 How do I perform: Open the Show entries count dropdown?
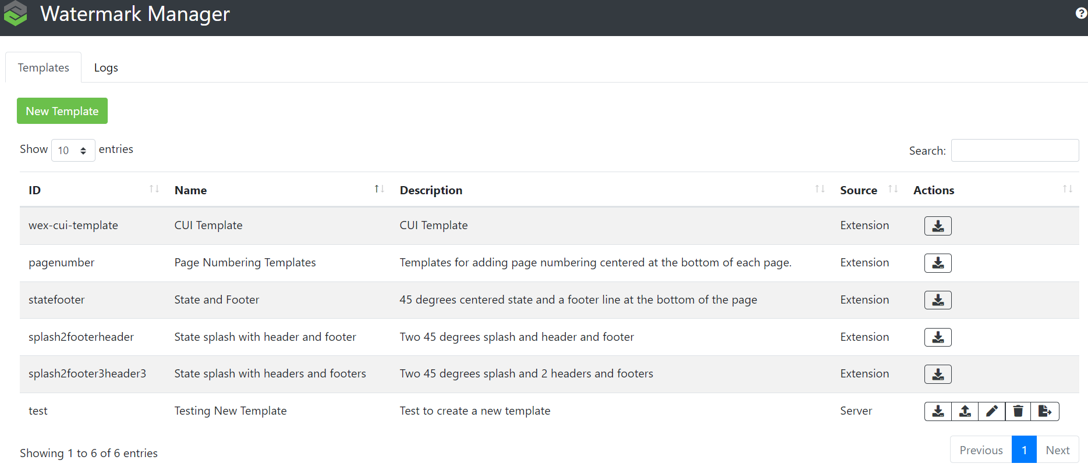(x=73, y=150)
